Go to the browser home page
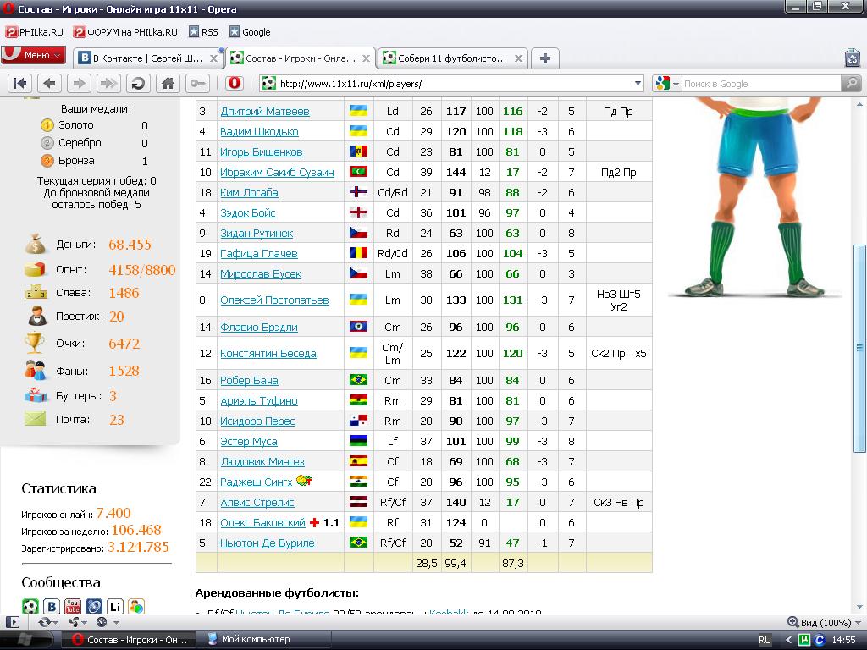This screenshot has width=867, height=650. tap(168, 83)
